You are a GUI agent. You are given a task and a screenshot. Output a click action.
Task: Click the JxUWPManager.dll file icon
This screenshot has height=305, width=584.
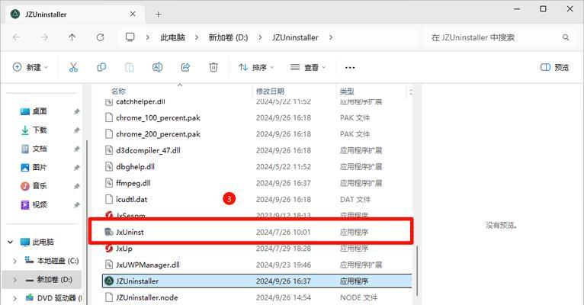click(x=109, y=265)
